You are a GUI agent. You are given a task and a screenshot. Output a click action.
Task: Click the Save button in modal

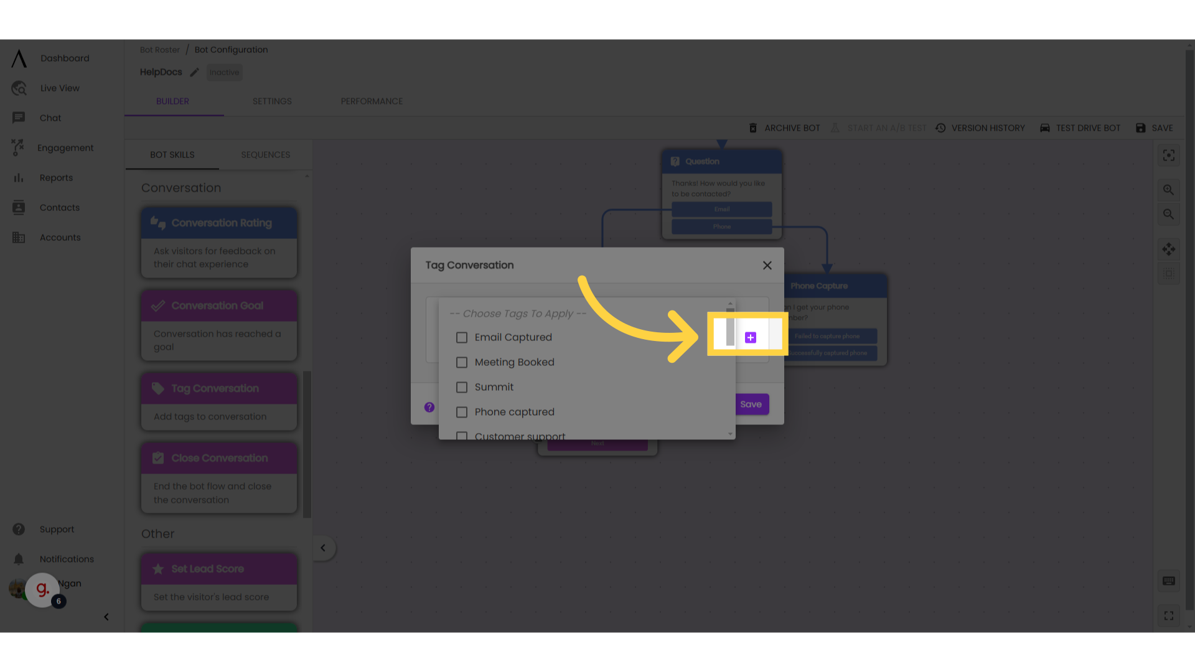tap(750, 404)
